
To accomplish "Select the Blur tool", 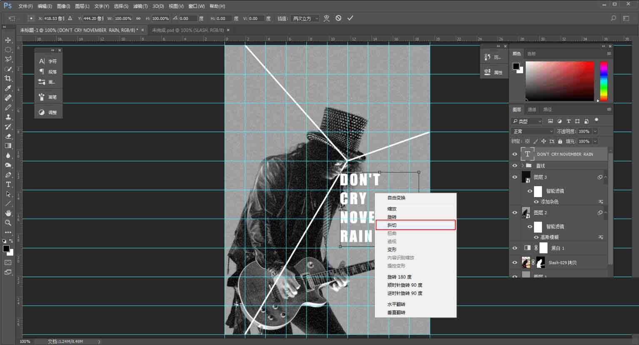I will [8, 155].
